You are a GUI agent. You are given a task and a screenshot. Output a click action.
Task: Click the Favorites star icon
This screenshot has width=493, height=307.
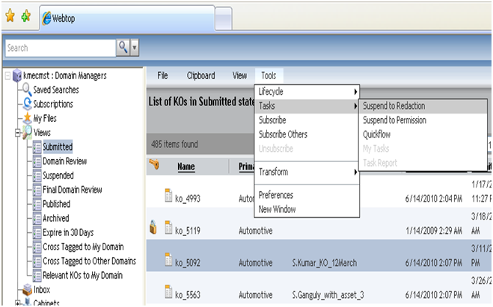[10, 16]
